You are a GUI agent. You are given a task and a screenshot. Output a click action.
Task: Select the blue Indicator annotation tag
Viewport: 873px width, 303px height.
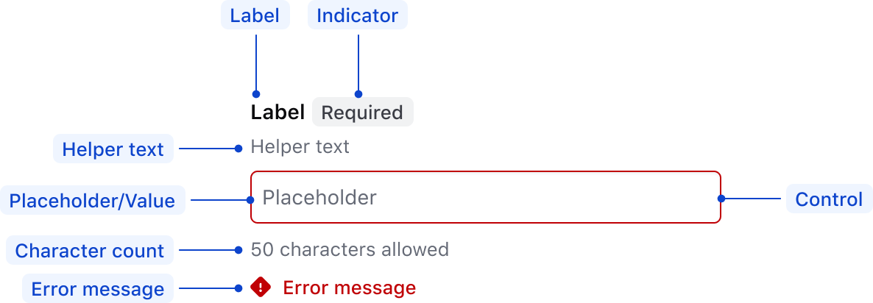tap(358, 15)
